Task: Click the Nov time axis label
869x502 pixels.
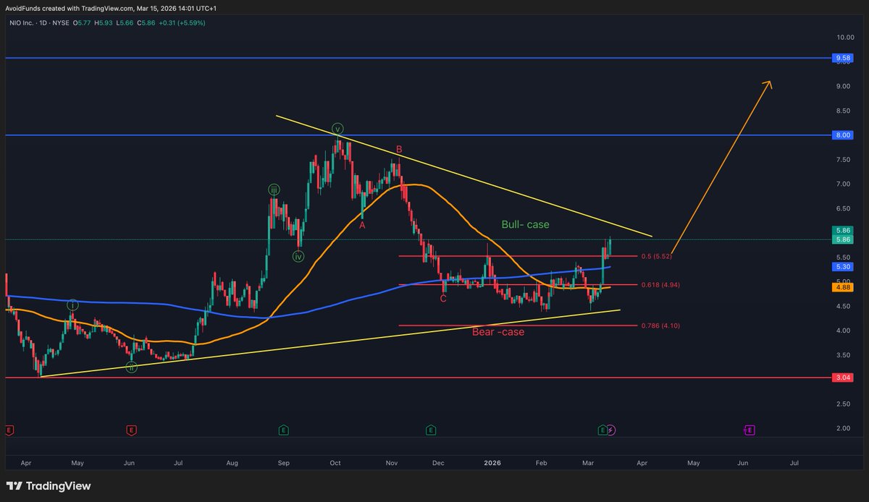Action: tap(392, 461)
